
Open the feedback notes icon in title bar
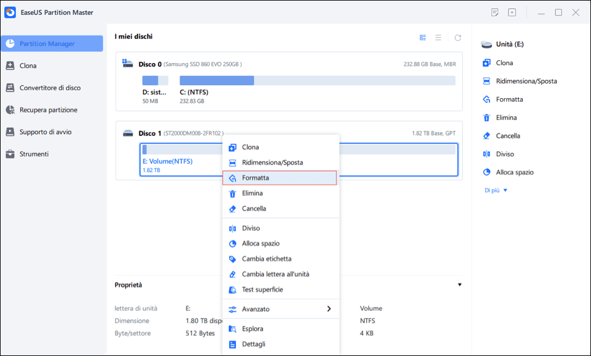click(x=495, y=12)
